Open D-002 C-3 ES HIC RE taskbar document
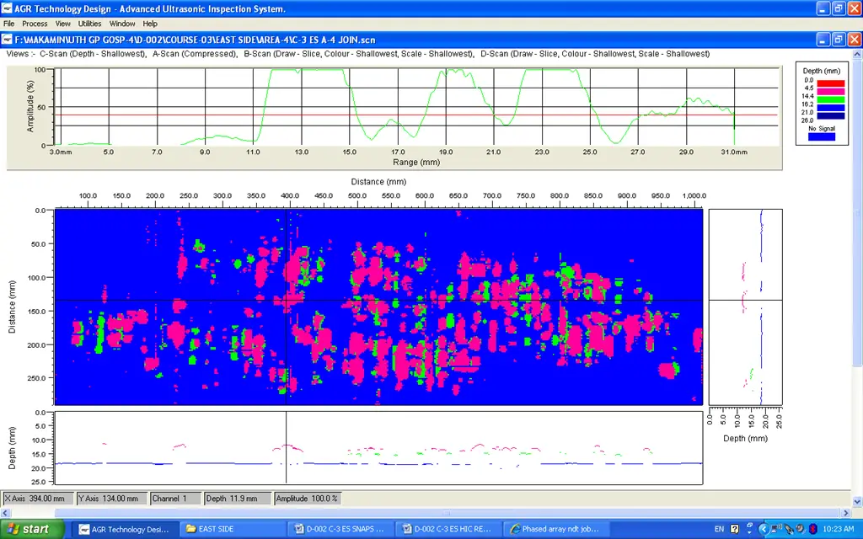863x539 pixels. [448, 529]
